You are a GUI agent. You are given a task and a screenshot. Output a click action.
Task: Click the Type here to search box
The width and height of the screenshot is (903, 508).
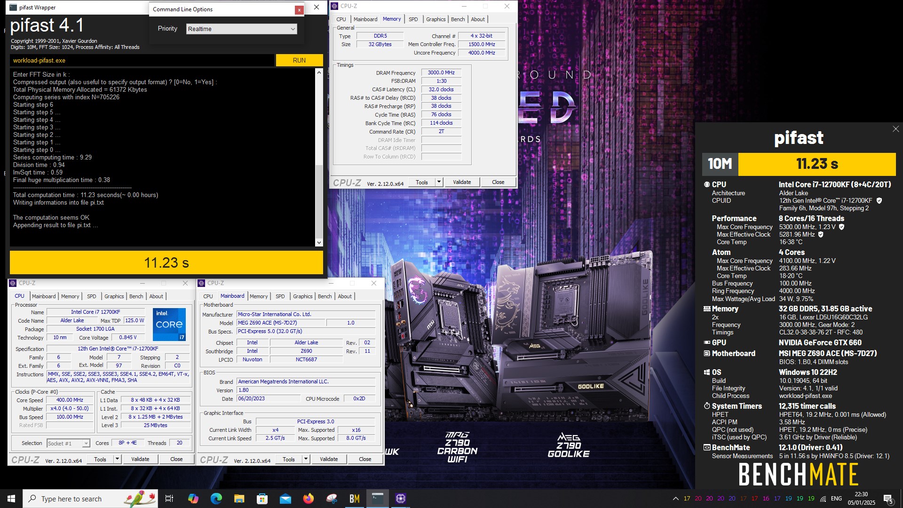coord(90,499)
